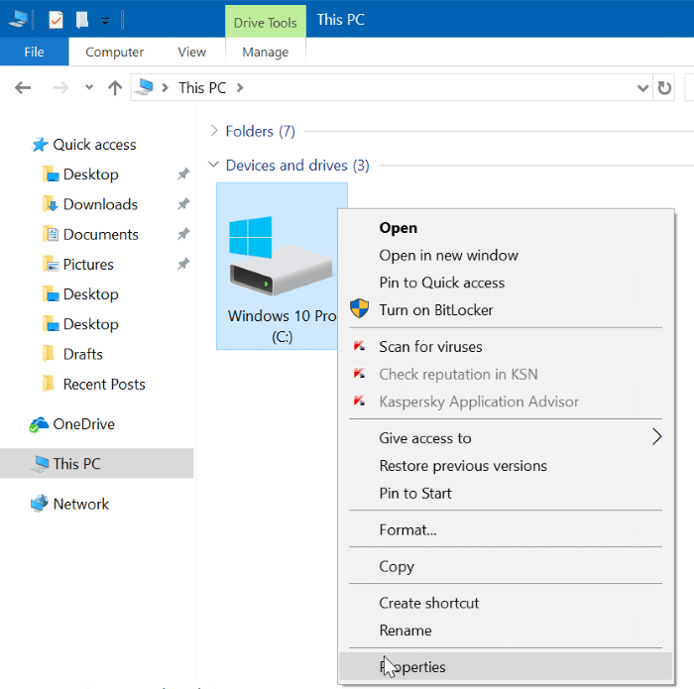Click the Properties quick access toolbar icon
694x689 pixels.
point(56,20)
